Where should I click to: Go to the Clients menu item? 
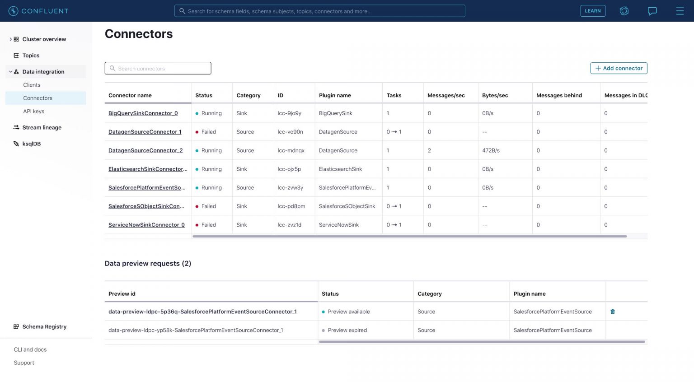pyautogui.click(x=32, y=85)
